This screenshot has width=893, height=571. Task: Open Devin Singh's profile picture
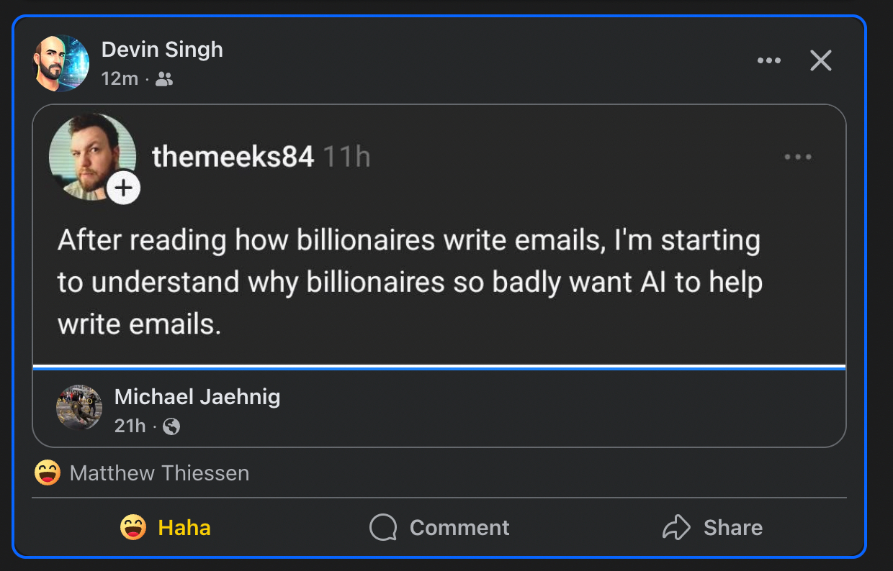coord(61,63)
